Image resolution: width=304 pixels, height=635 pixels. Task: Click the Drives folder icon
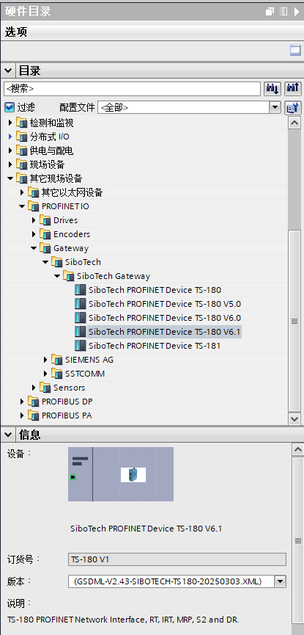[45, 220]
